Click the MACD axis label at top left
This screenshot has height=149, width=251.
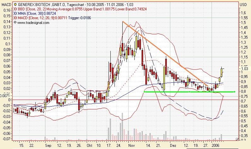(6, 5)
